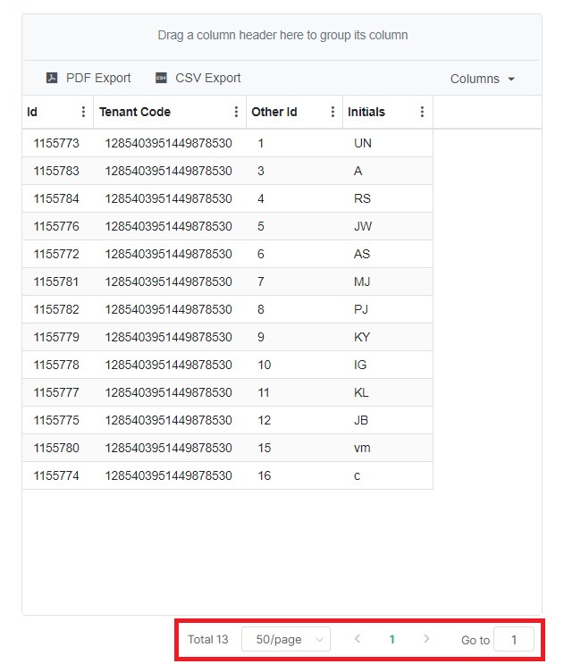Click the JW initials cell
The width and height of the screenshot is (564, 664).
pos(387,226)
